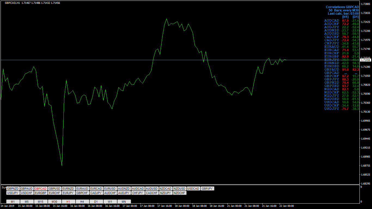Choose the EURUSD symbol button
The height and width of the screenshot is (209, 372).
click(110, 189)
